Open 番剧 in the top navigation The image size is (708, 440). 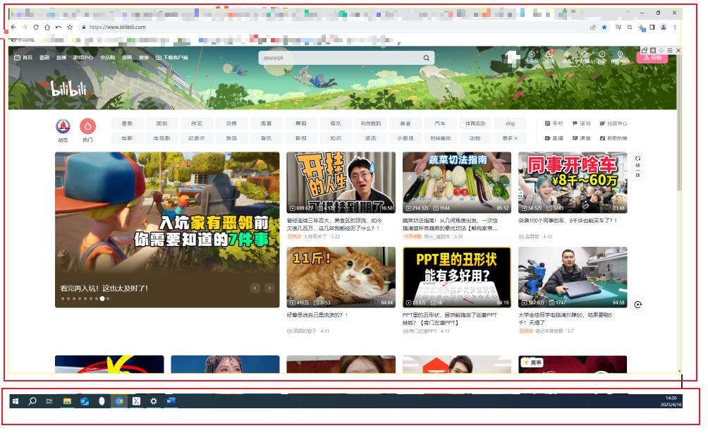click(x=44, y=58)
